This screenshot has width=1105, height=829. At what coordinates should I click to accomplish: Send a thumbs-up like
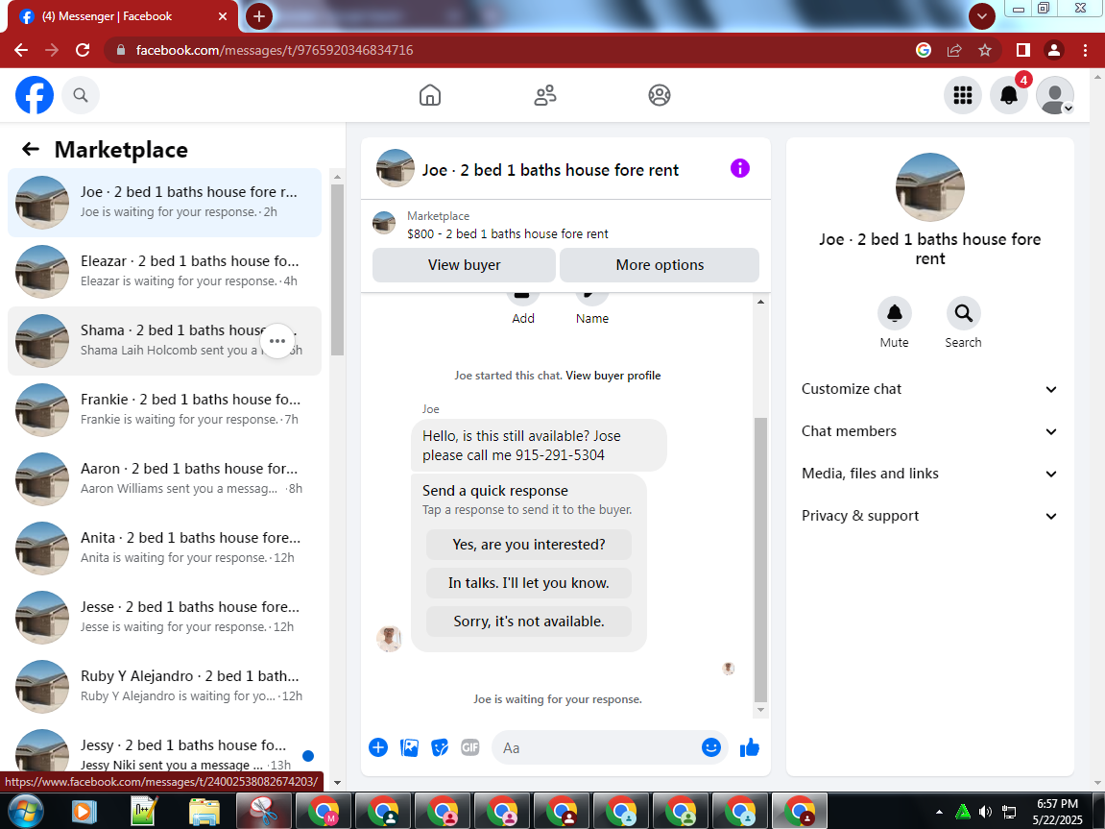click(x=750, y=748)
